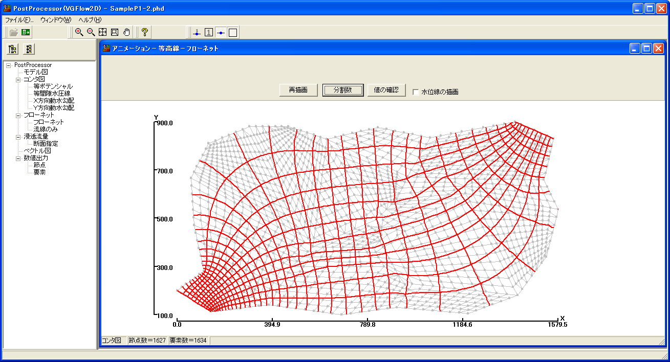Click the child window resize grip
The width and height of the screenshot is (670, 362).
click(x=661, y=341)
